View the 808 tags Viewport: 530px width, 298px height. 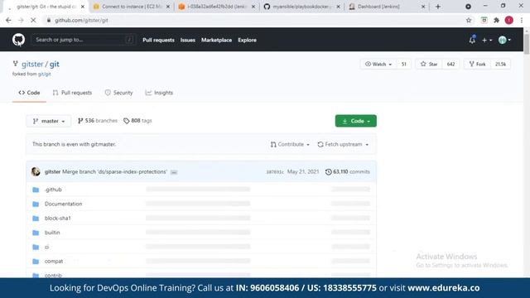click(x=137, y=121)
